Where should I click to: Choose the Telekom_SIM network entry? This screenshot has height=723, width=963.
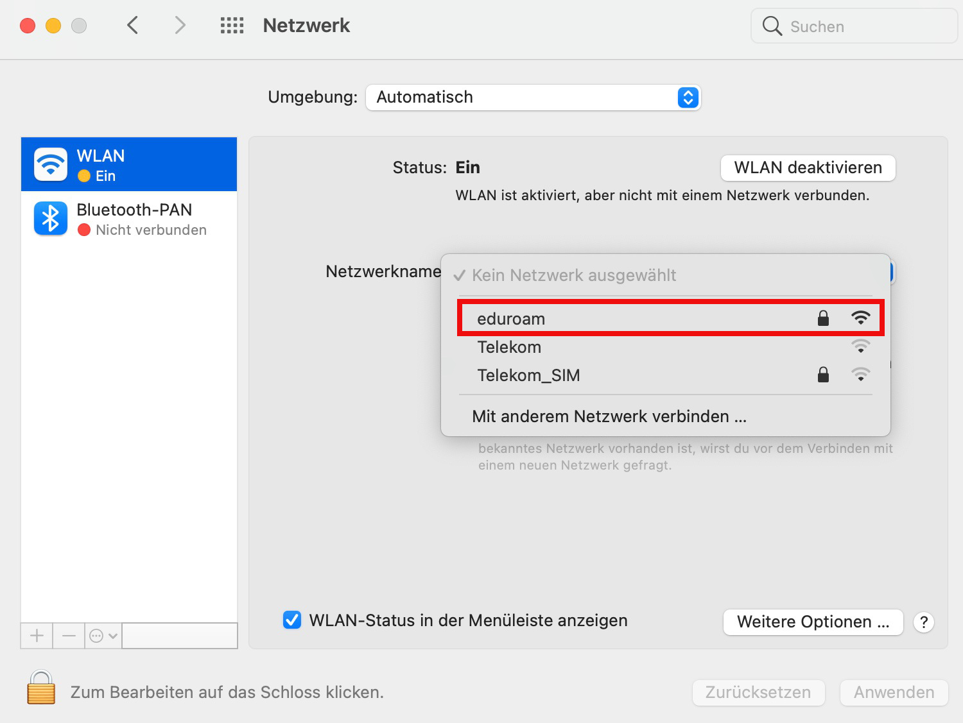pyautogui.click(x=666, y=375)
